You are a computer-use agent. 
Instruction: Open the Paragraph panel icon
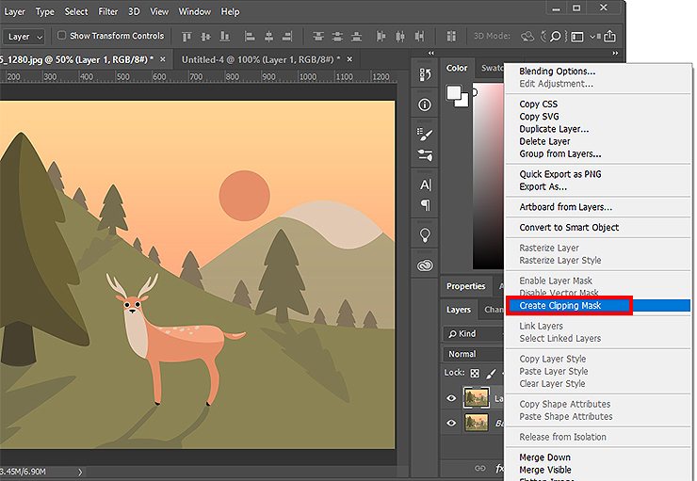tap(426, 205)
